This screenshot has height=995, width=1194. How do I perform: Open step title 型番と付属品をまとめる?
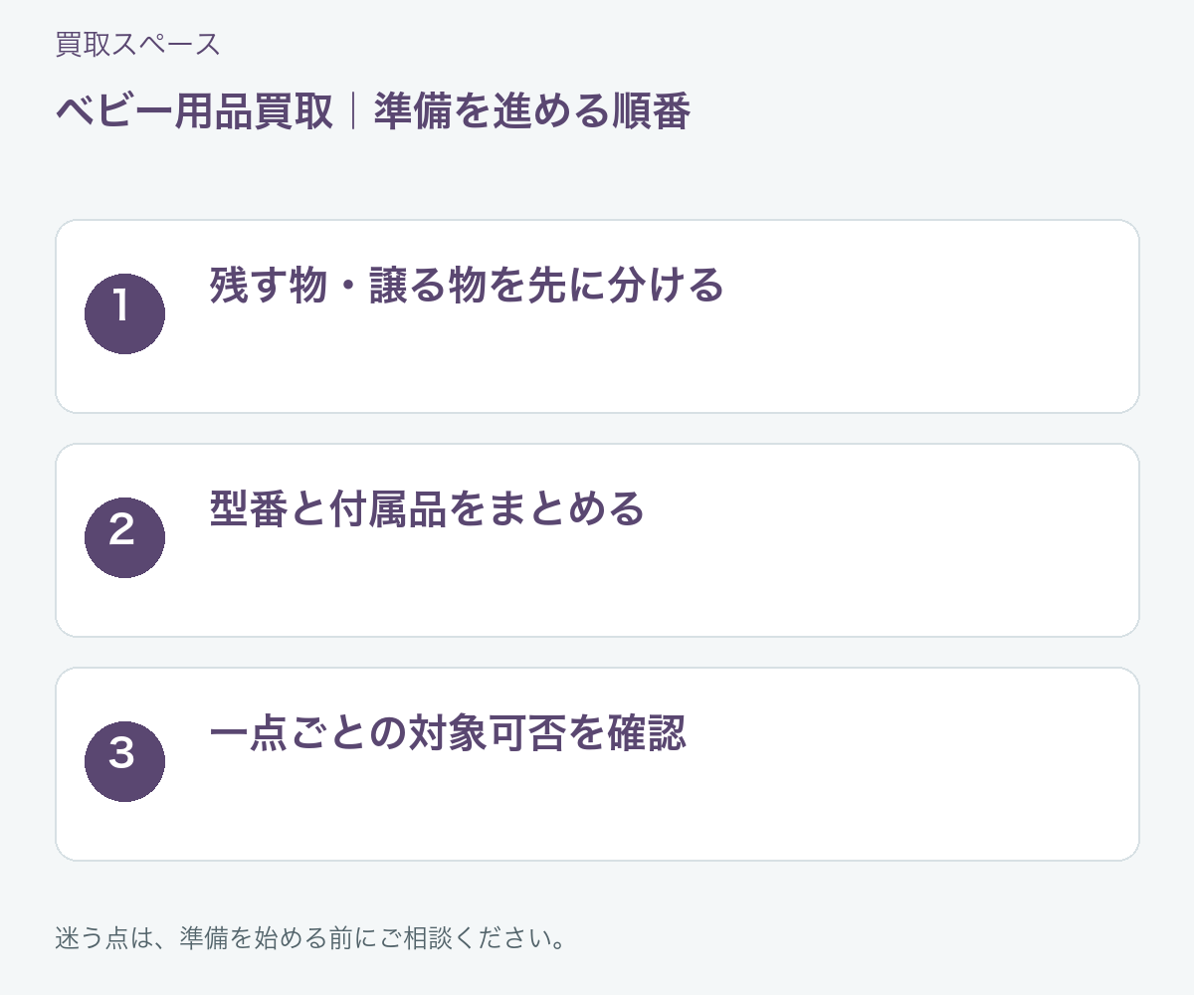[428, 509]
